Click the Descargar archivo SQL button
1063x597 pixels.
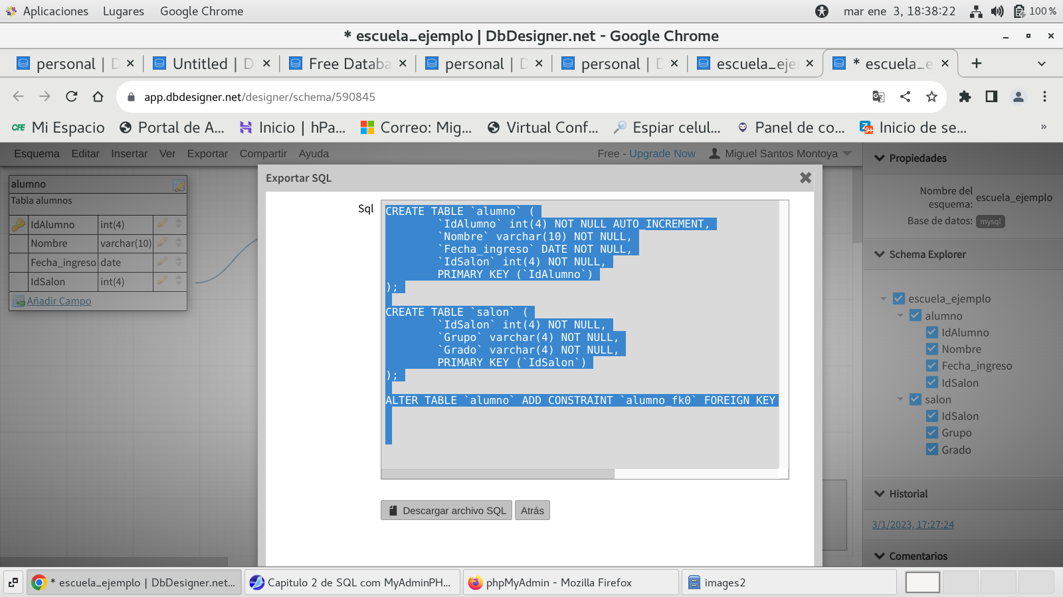pyautogui.click(x=446, y=510)
